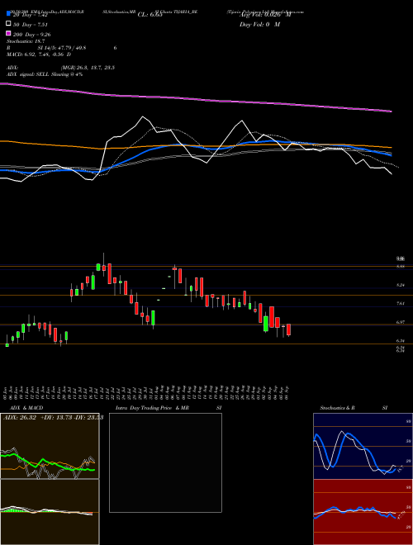413x545 pixels.
Task: Click the MACD histogram panel below ADX
Action: pos(50,512)
